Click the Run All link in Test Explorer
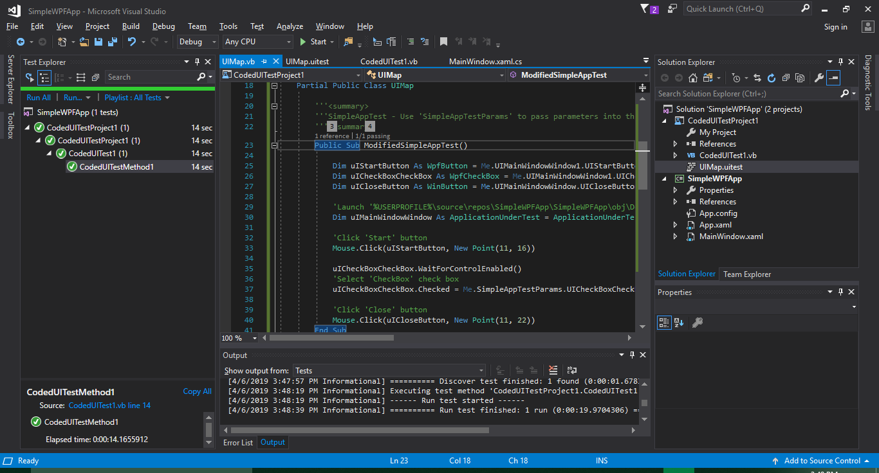 [x=39, y=98]
